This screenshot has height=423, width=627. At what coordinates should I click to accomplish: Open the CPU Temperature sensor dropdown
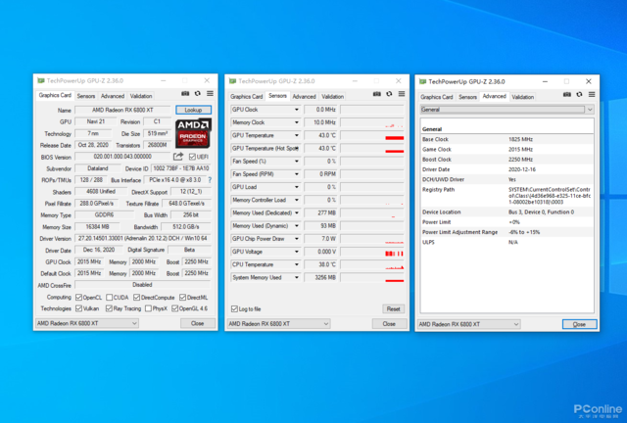[x=297, y=264]
